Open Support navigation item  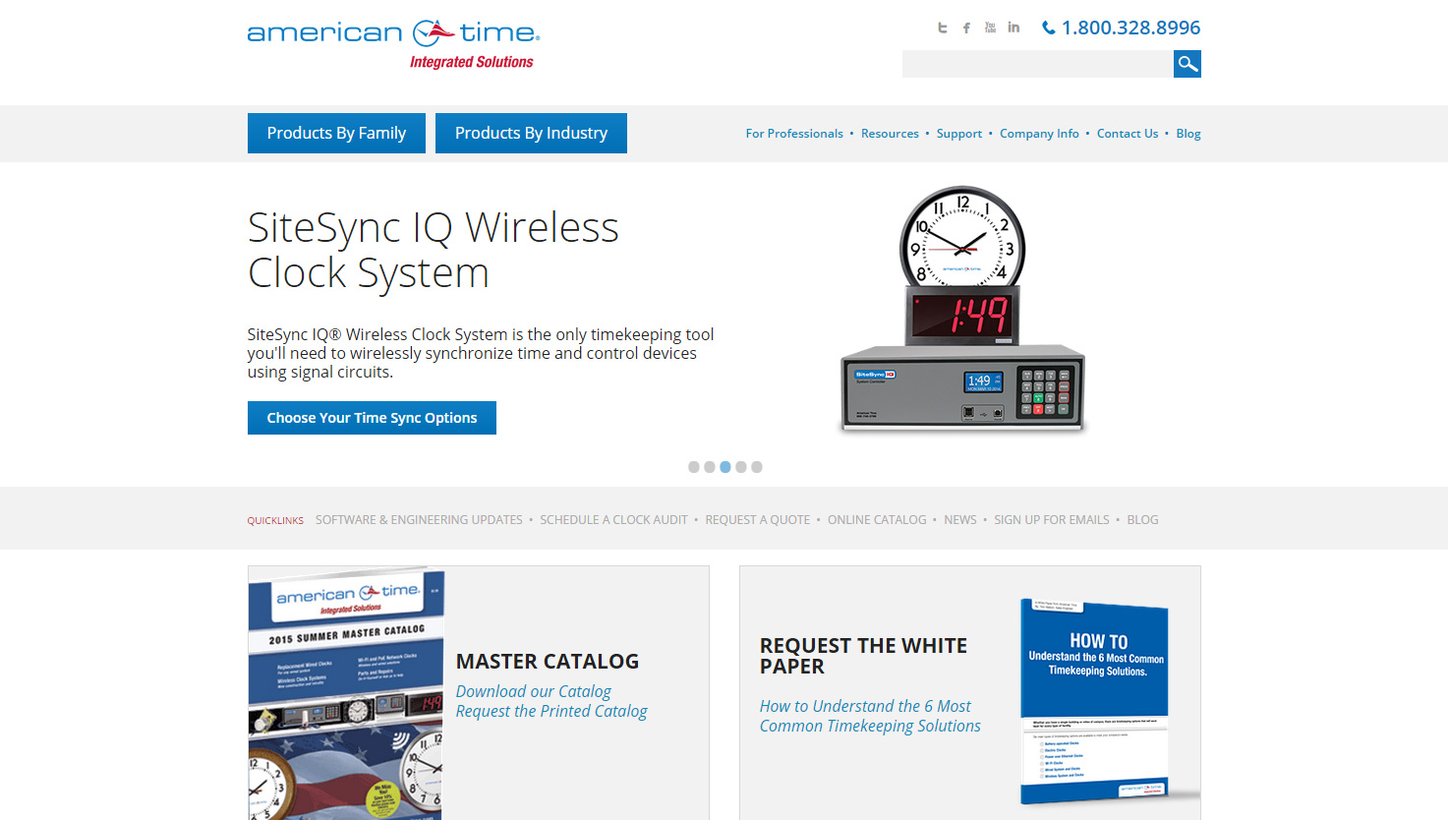pyautogui.click(x=959, y=134)
